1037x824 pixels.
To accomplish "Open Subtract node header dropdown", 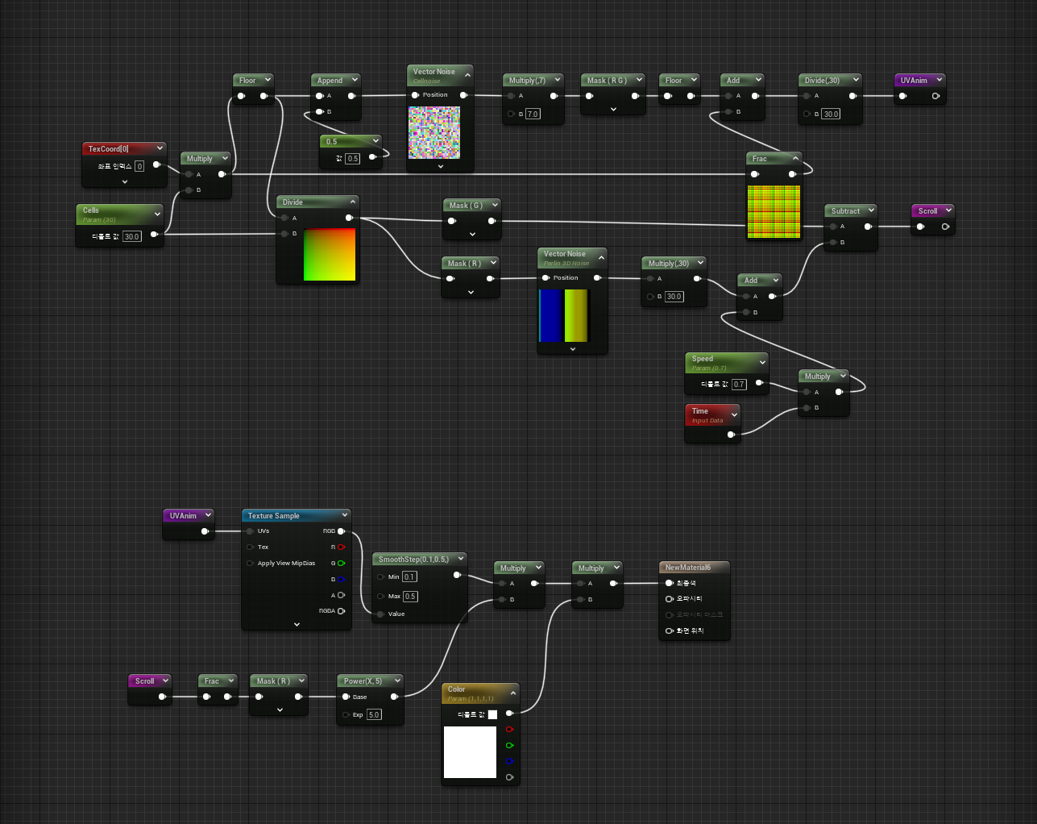I will 872,210.
